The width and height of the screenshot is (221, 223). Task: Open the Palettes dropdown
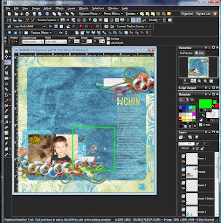pos(132,14)
